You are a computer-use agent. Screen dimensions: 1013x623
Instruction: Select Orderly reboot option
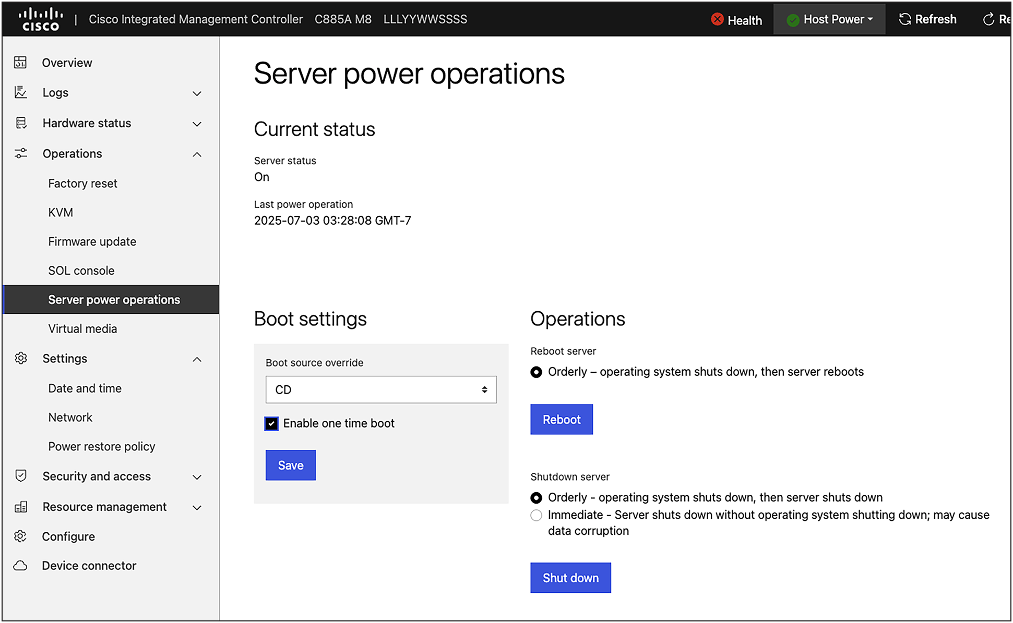click(x=536, y=372)
